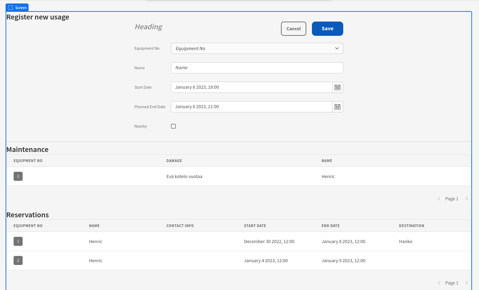Click equipment badge 3 in Maintenance table
This screenshot has width=479, height=290.
[18, 176]
